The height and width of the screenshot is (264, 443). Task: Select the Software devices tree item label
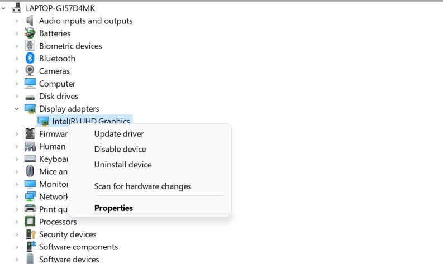[x=69, y=260]
